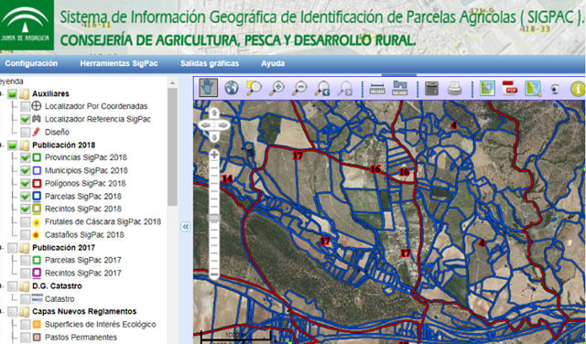The height and width of the screenshot is (344, 586).
Task: Export map with PDF icon
Action: (x=510, y=88)
